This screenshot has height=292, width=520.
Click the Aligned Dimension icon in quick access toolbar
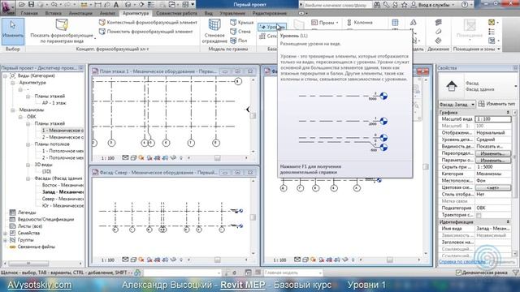(98, 5)
